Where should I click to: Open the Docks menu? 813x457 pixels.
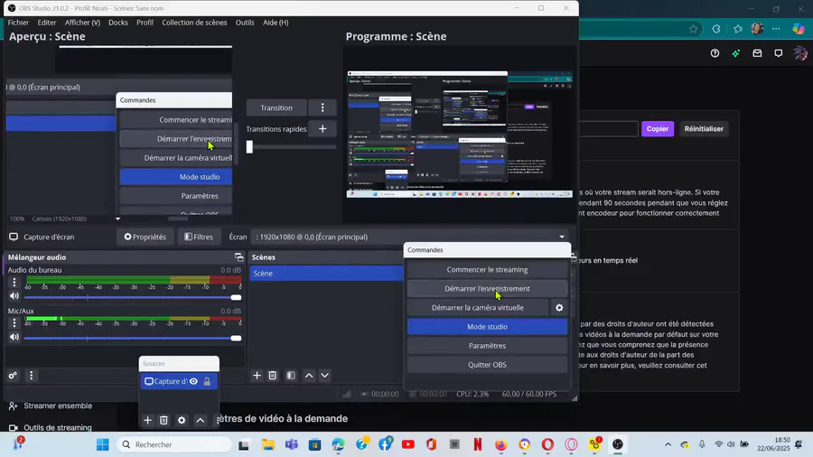coord(118,23)
